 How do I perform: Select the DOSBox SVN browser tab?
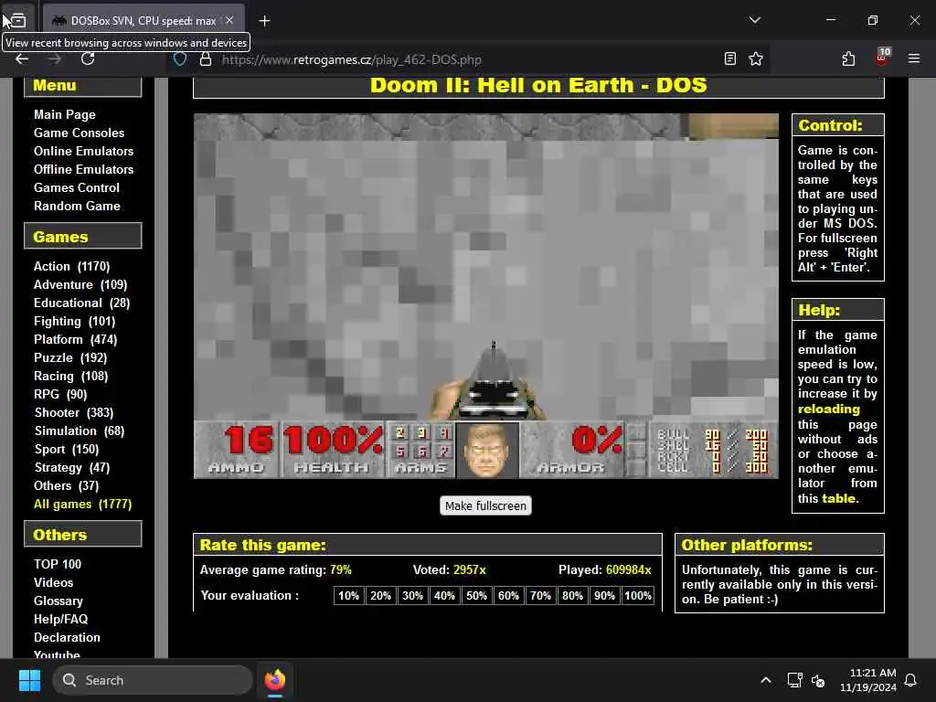144,20
